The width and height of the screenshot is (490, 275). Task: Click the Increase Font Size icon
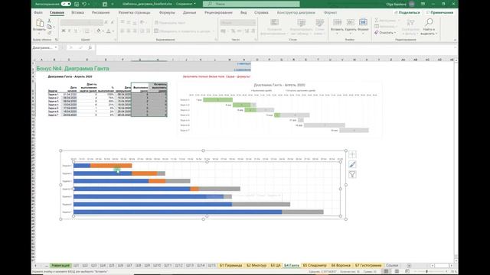point(106,22)
